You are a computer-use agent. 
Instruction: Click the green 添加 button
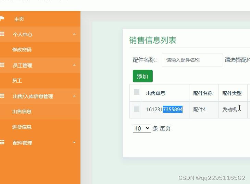pyautogui.click(x=143, y=76)
